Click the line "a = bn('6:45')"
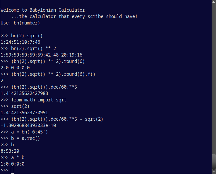 pos(24,132)
